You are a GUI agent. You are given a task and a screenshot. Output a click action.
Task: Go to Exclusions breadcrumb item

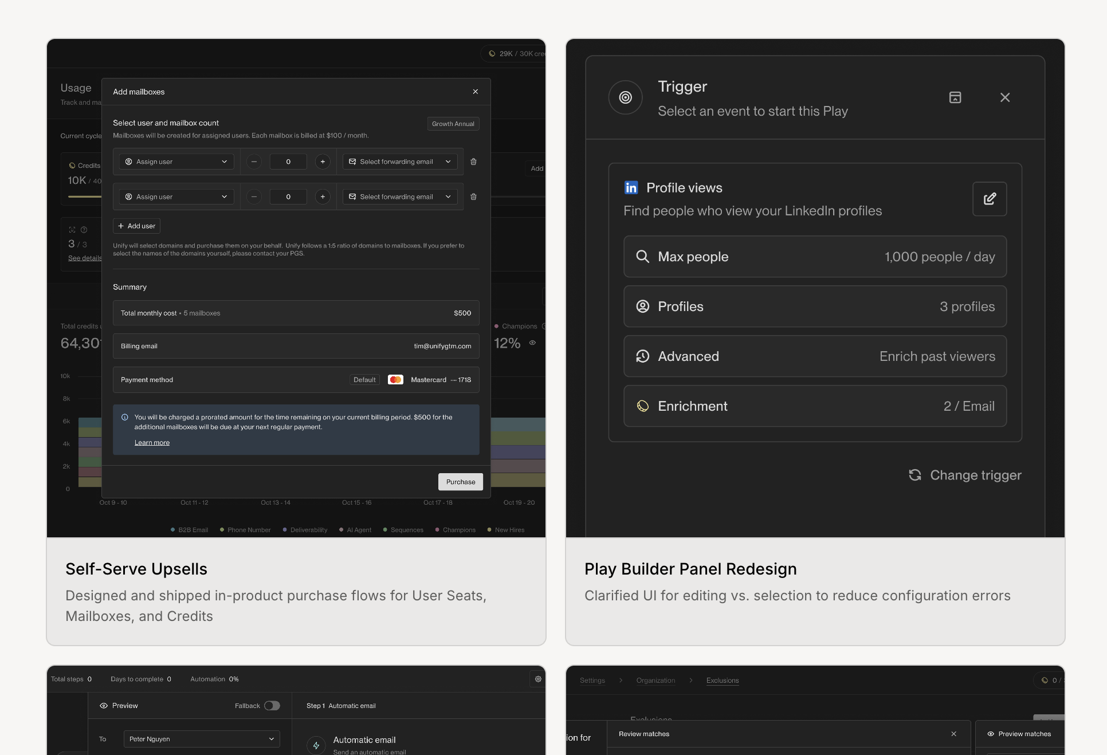pyautogui.click(x=722, y=681)
